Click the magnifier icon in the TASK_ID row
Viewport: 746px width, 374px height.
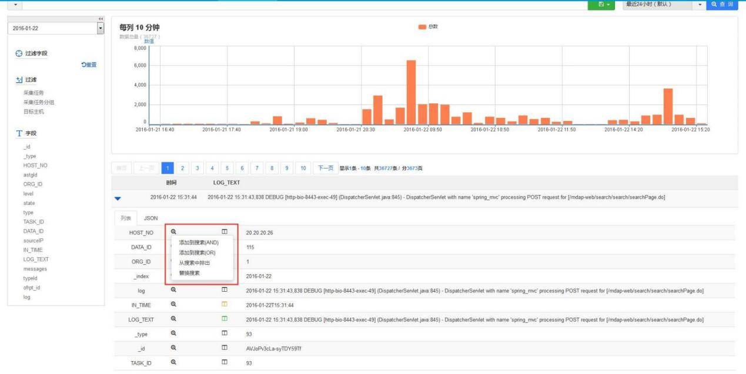(173, 363)
